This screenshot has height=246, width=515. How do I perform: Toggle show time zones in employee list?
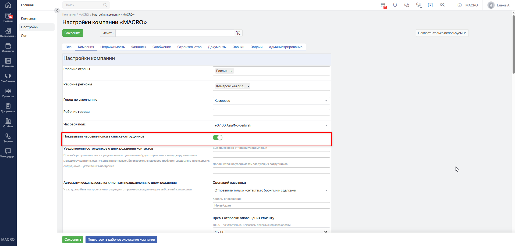218,138
